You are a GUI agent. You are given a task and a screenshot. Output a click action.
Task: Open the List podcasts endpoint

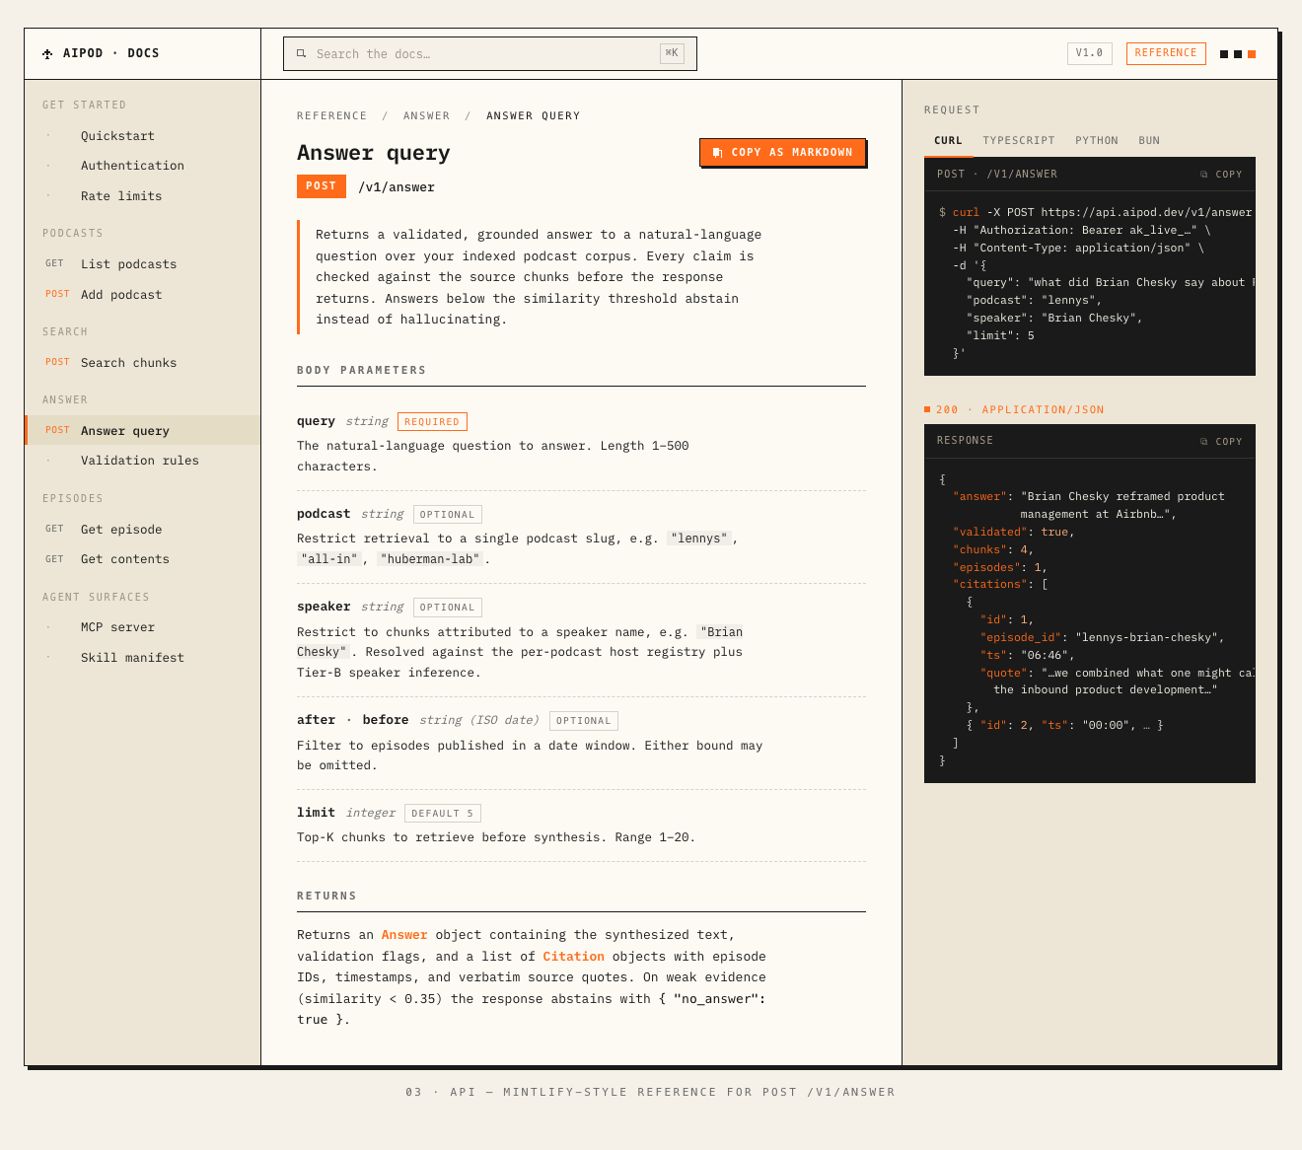coord(143,264)
